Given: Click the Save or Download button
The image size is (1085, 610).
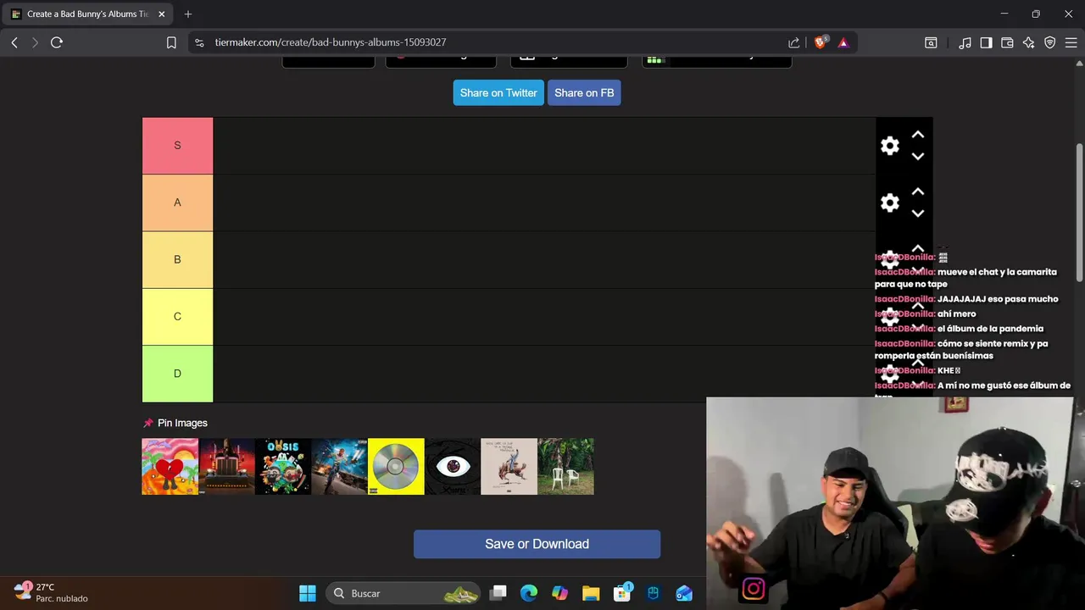Looking at the screenshot, I should [537, 544].
